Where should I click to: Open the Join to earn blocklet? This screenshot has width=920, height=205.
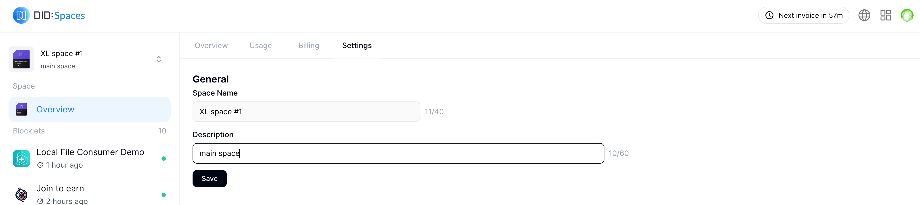click(x=60, y=189)
